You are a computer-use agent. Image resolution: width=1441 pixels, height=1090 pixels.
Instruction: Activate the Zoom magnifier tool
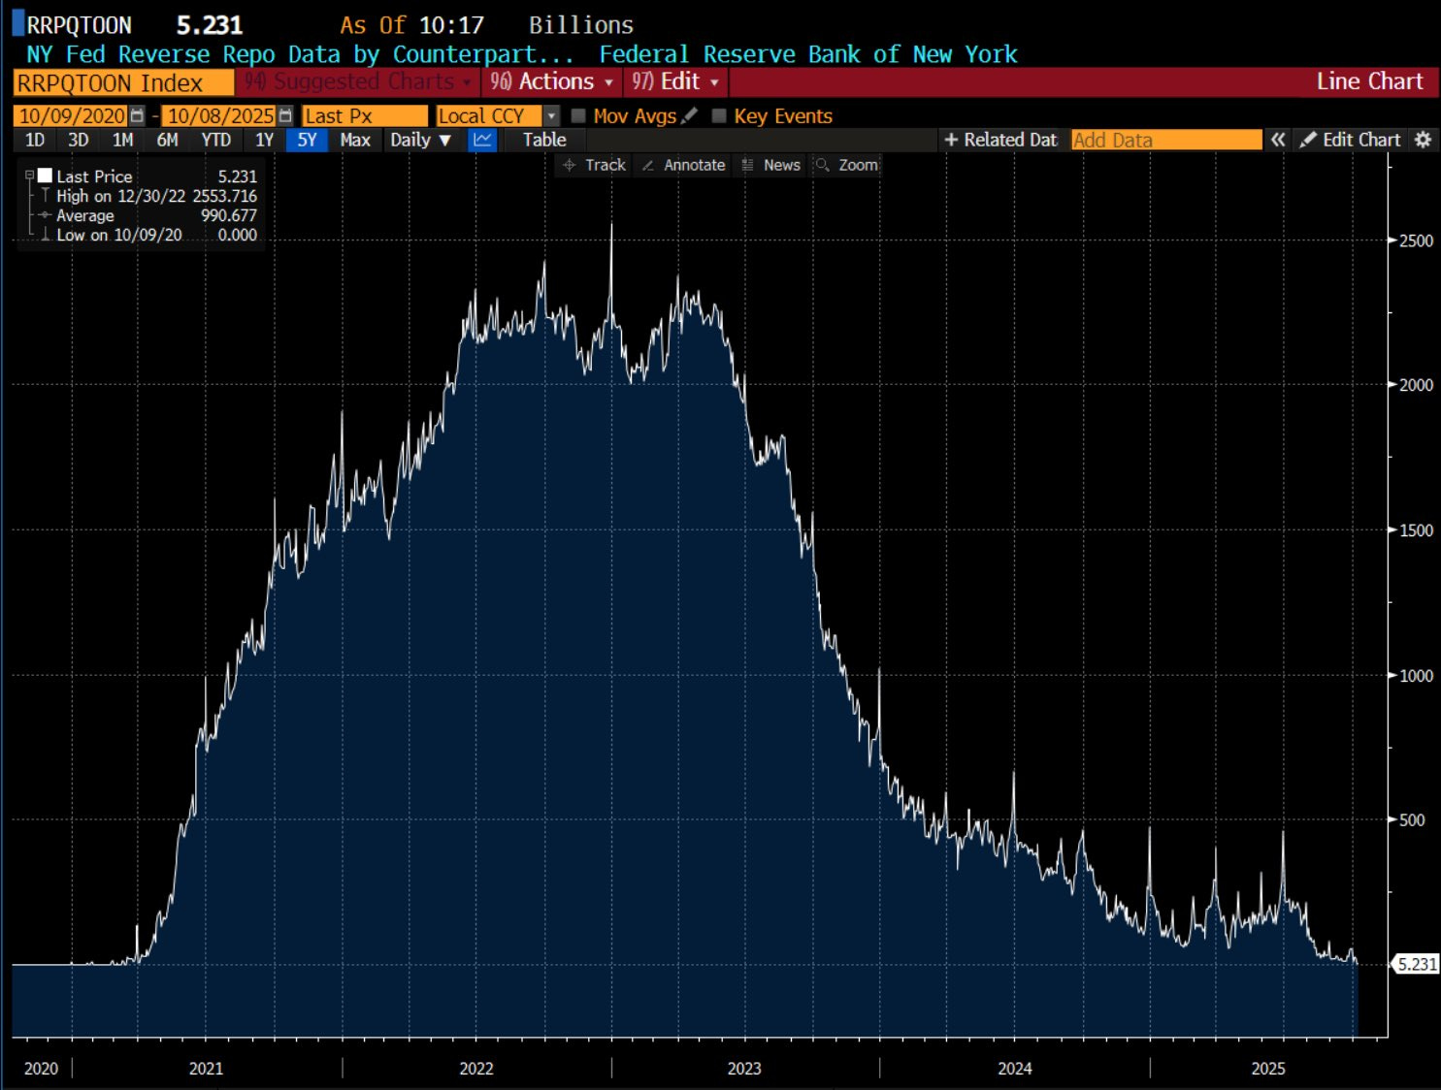tap(847, 166)
